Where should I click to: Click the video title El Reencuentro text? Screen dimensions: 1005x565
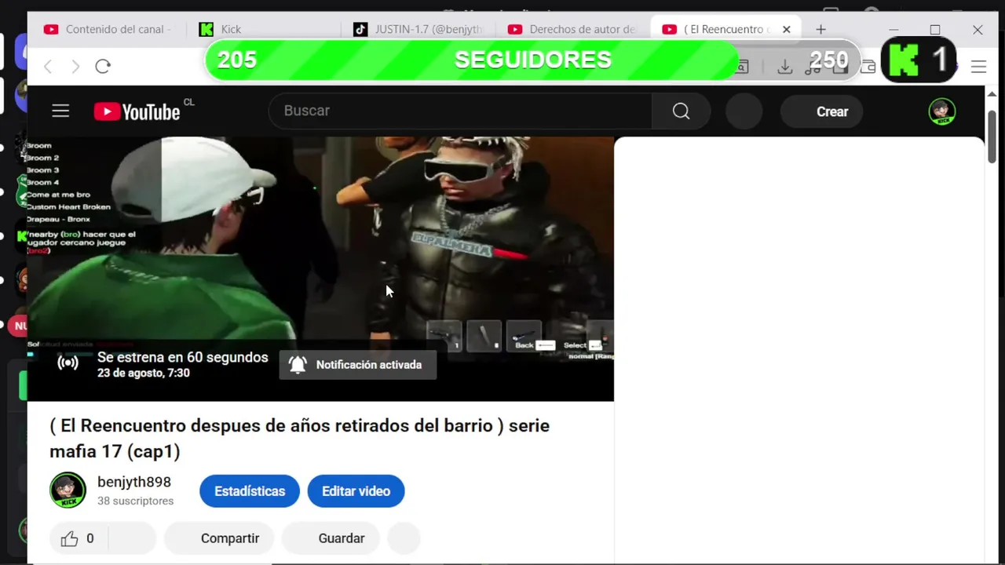point(299,438)
